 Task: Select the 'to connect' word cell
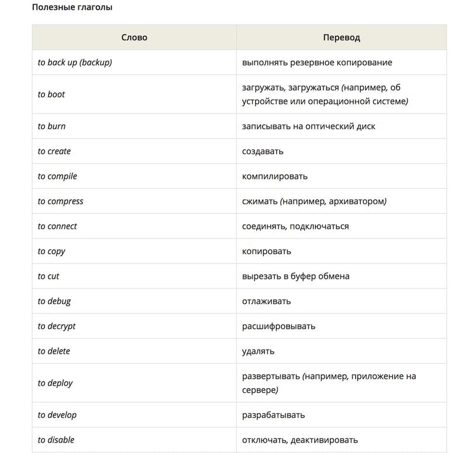point(135,226)
